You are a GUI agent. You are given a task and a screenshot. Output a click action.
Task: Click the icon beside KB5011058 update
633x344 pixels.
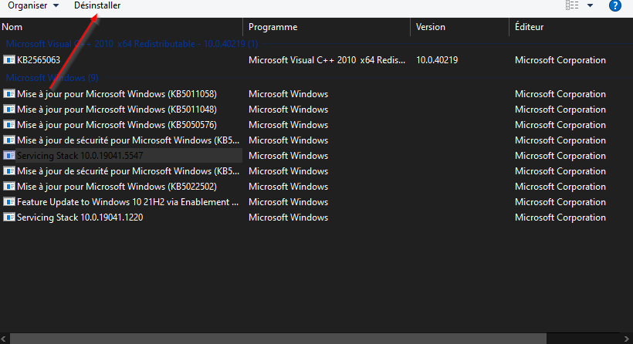pos(9,94)
